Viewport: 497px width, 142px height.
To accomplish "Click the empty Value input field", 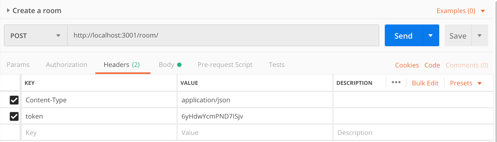I will [255, 133].
